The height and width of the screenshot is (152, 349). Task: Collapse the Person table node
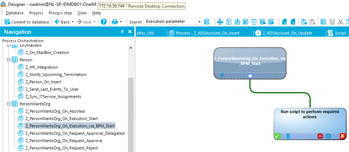(9, 60)
